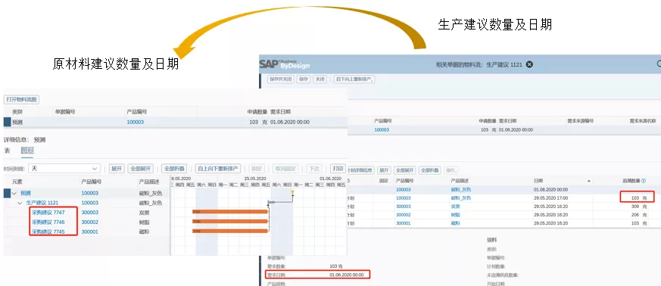
Task: Open the 预测 link in the tree
Action: pyautogui.click(x=25, y=194)
